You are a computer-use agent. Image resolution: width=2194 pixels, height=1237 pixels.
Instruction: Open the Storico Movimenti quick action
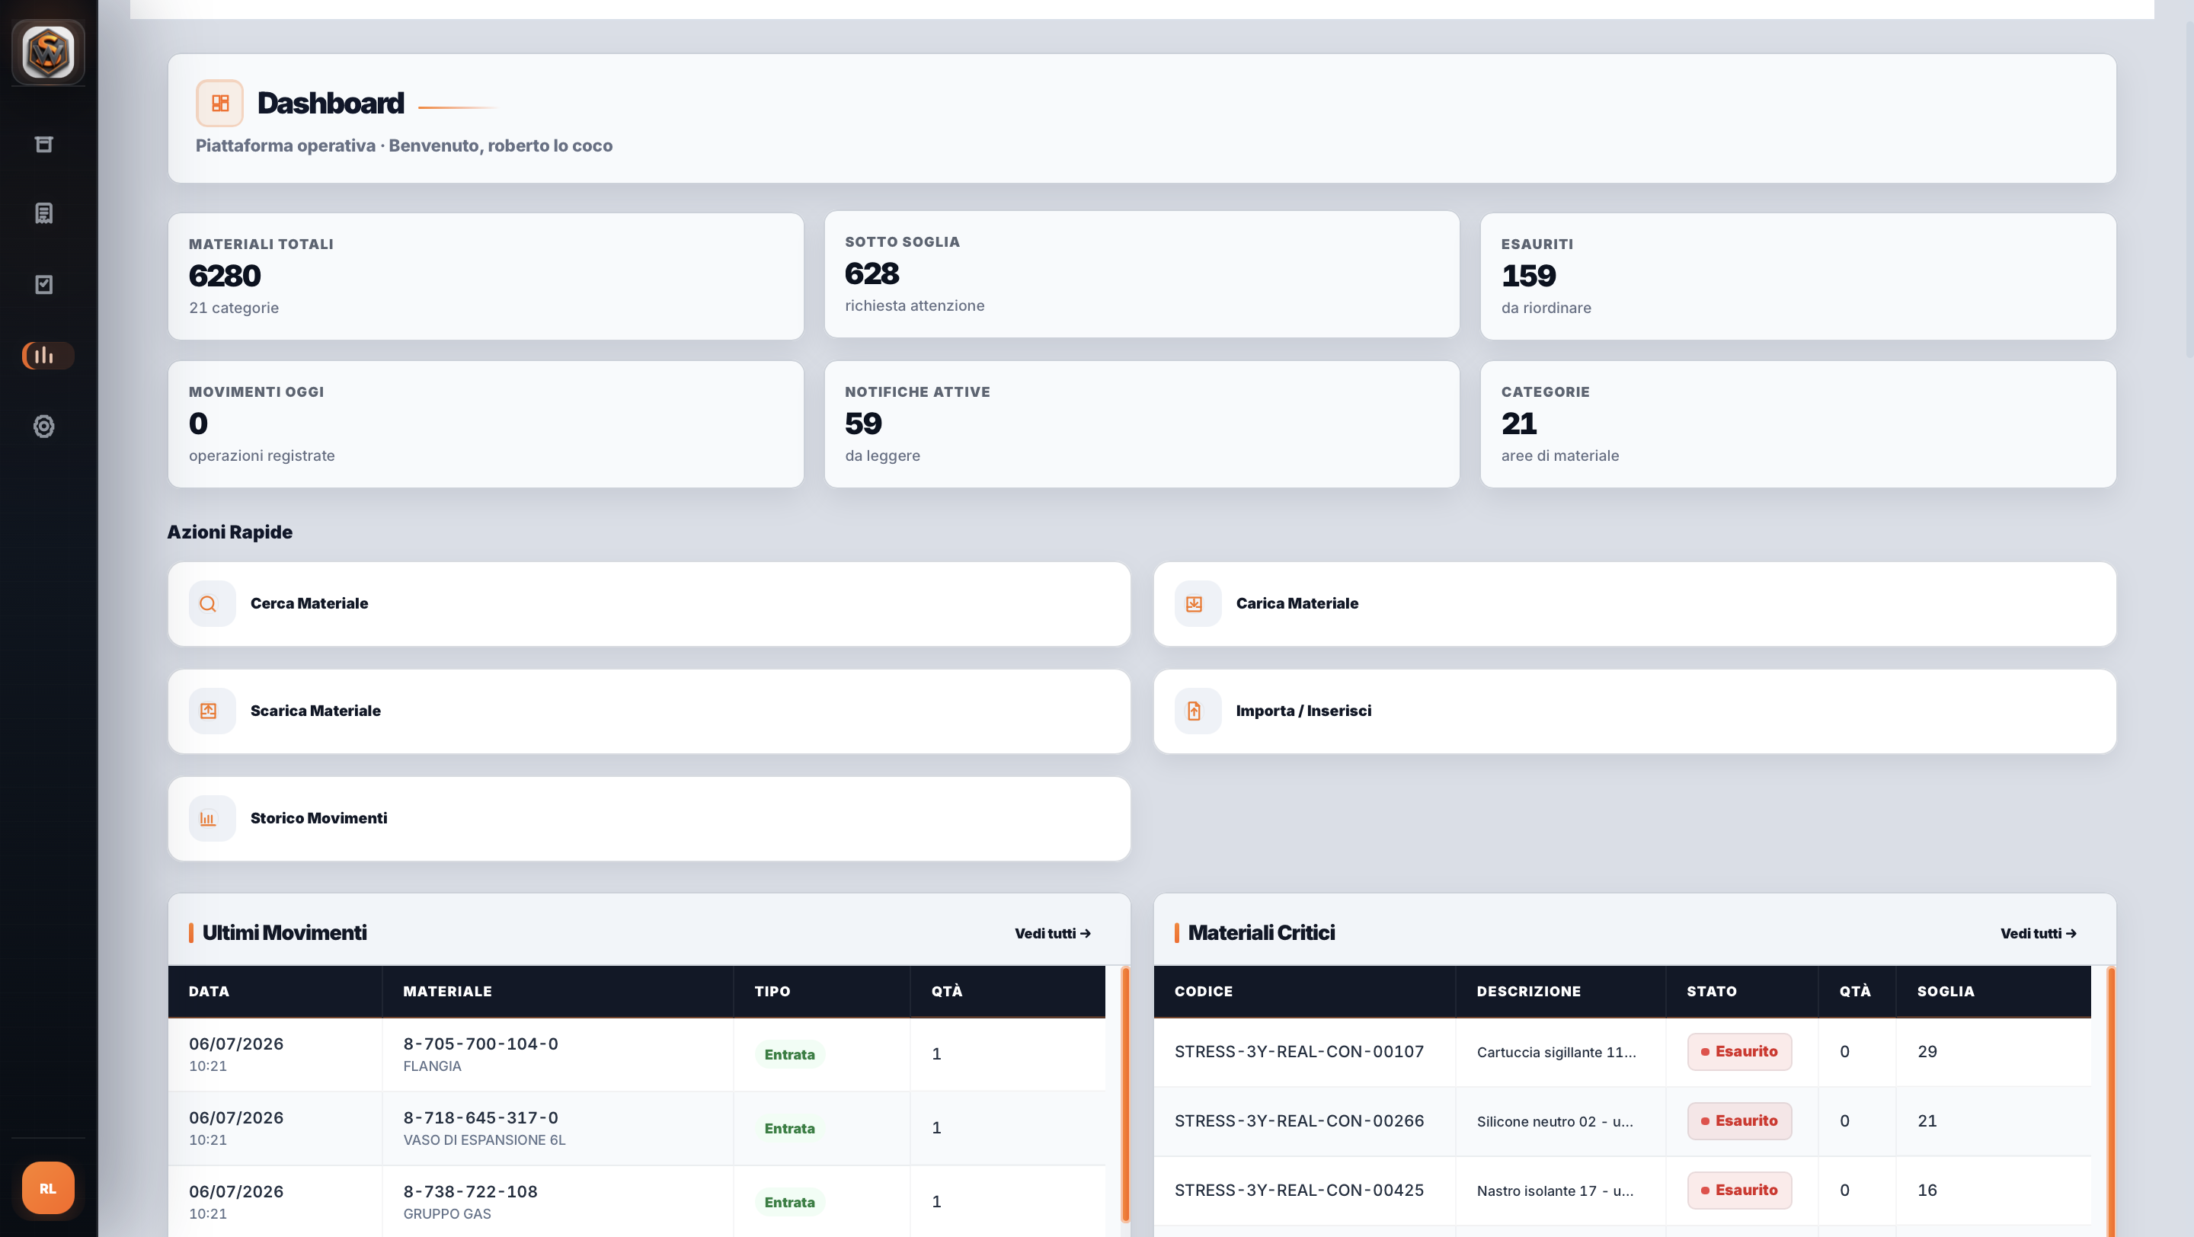click(x=649, y=818)
